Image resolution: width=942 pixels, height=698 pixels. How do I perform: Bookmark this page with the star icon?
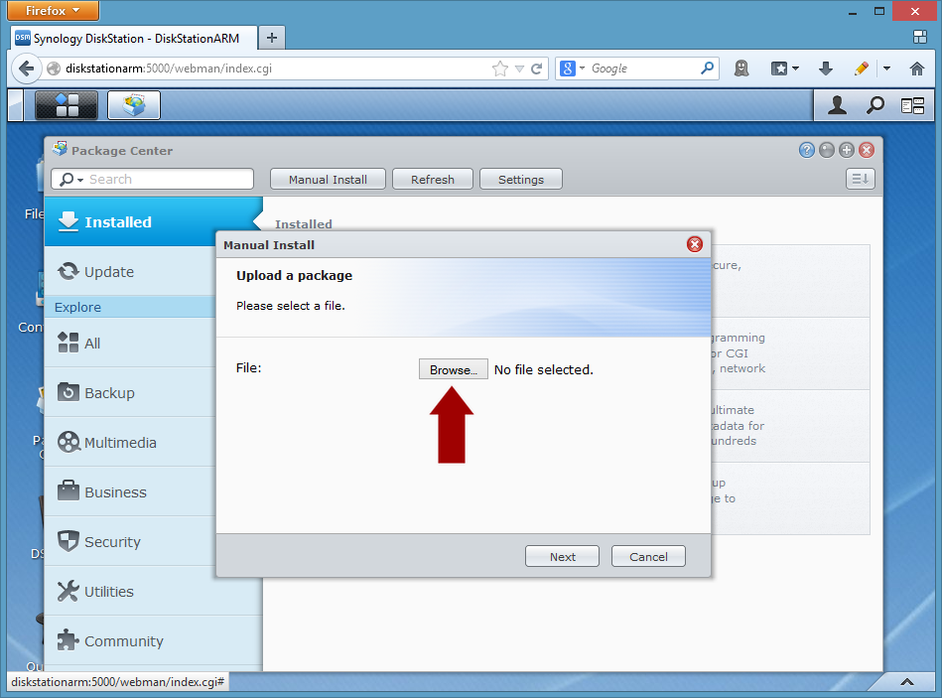[x=500, y=69]
